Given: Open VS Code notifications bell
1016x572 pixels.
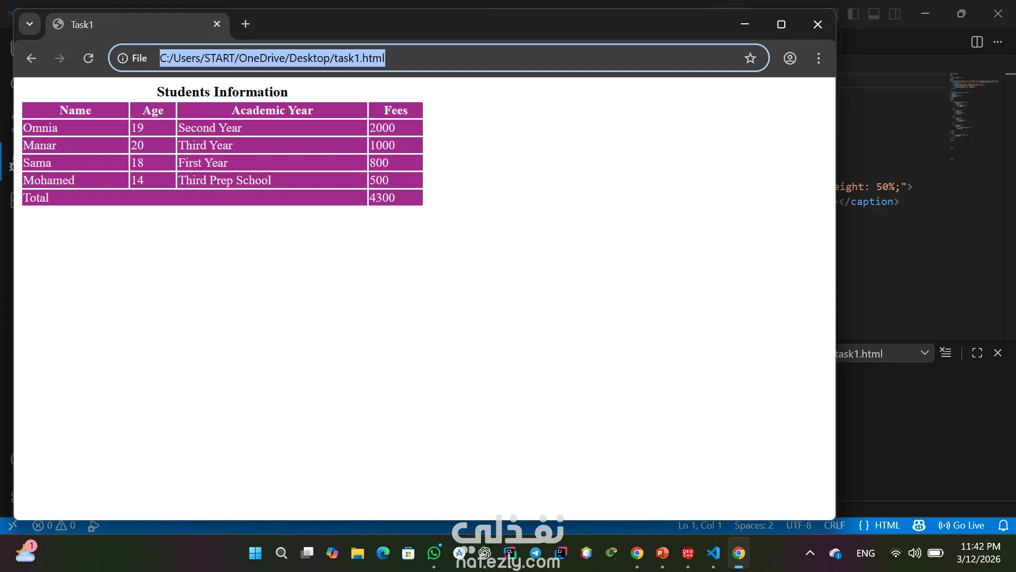Looking at the screenshot, I should click(x=1003, y=525).
